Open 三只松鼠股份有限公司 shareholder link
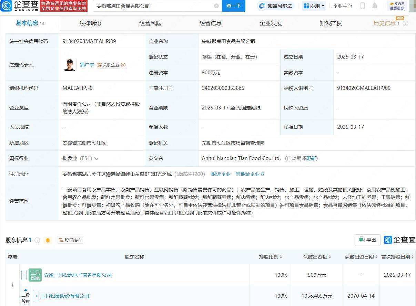 click(65, 296)
